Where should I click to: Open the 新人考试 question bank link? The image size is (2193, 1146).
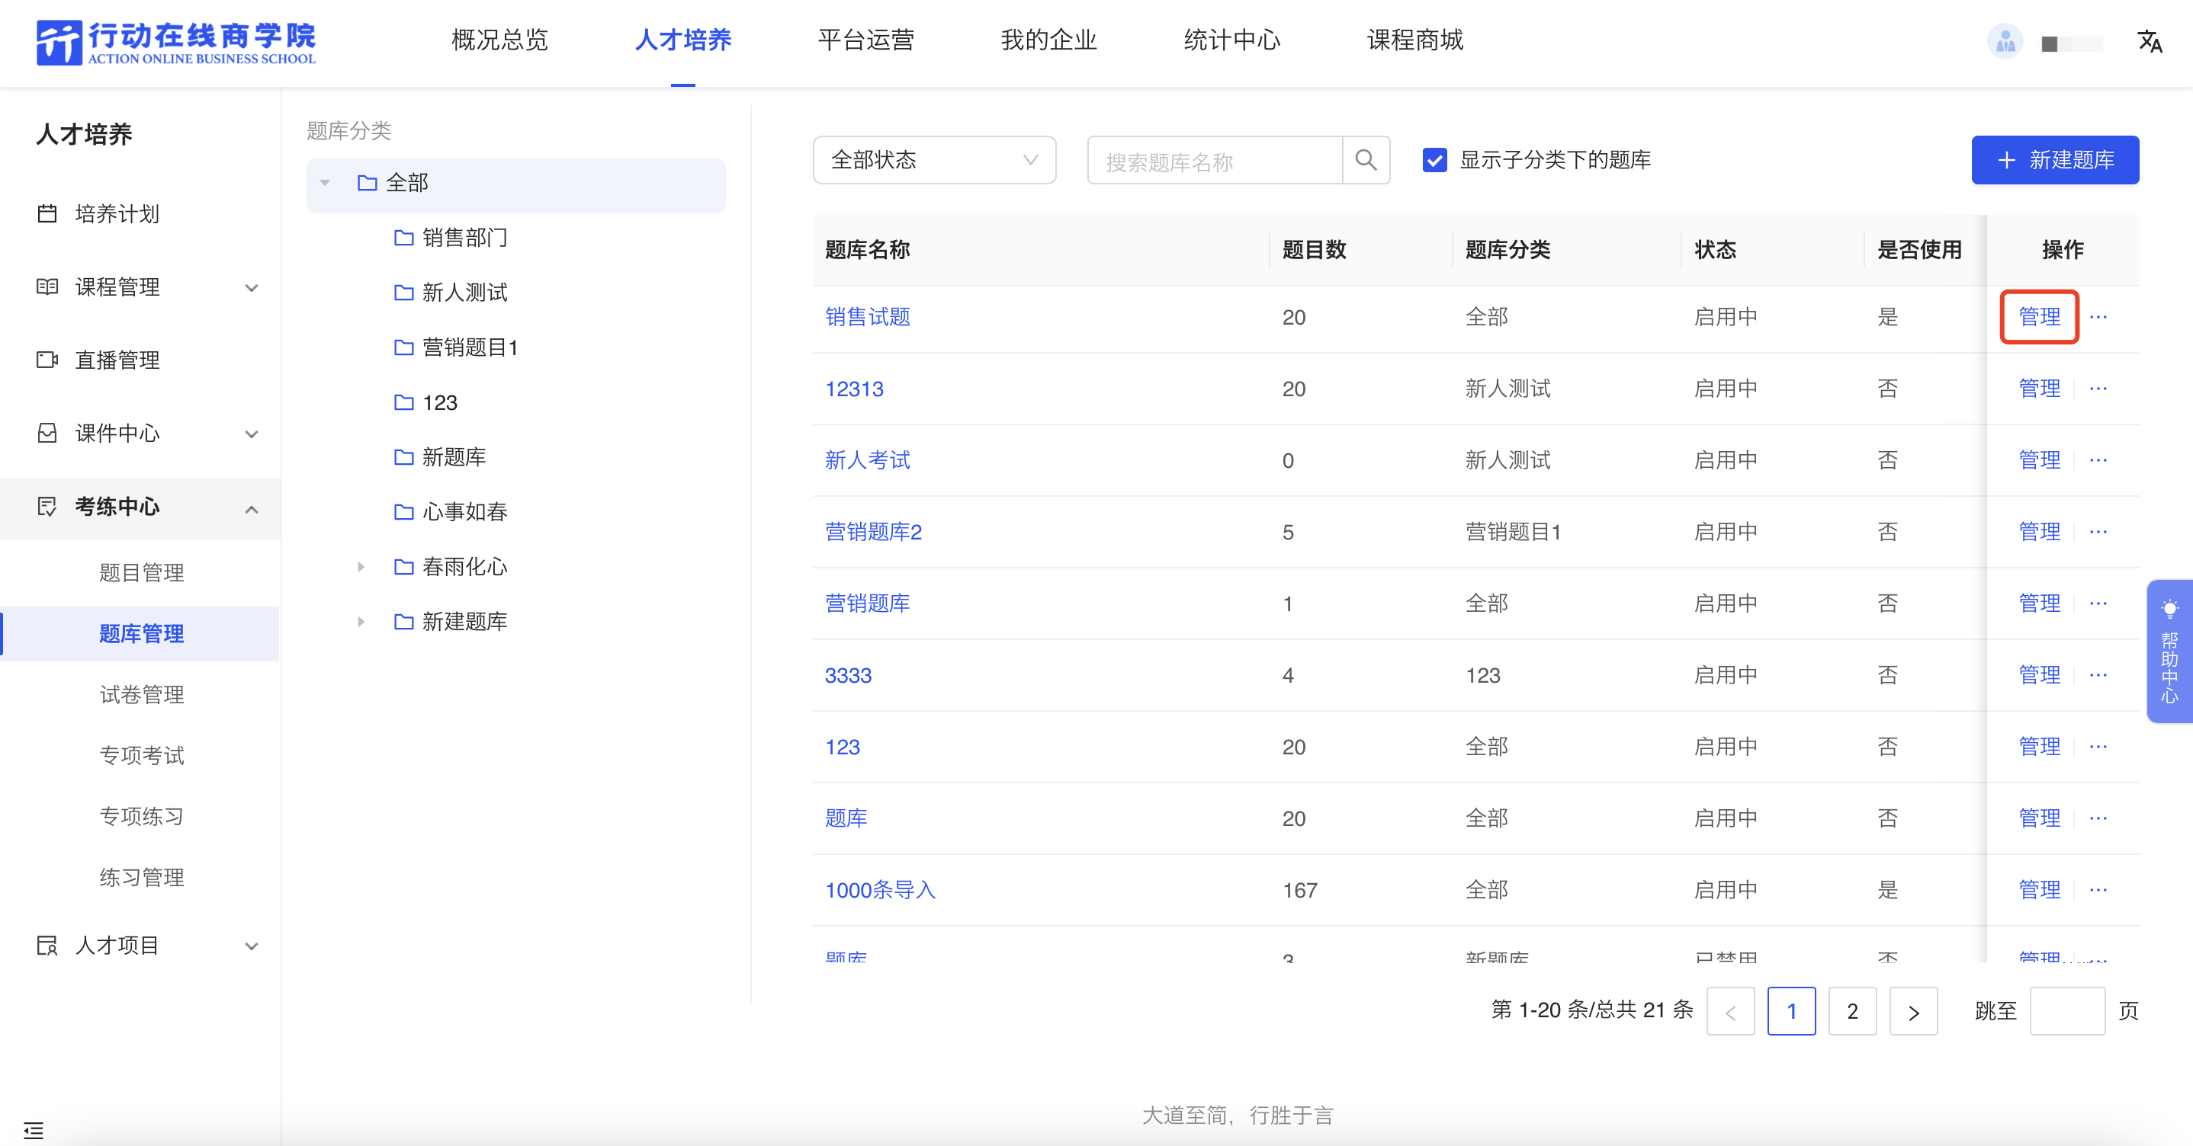(x=868, y=460)
